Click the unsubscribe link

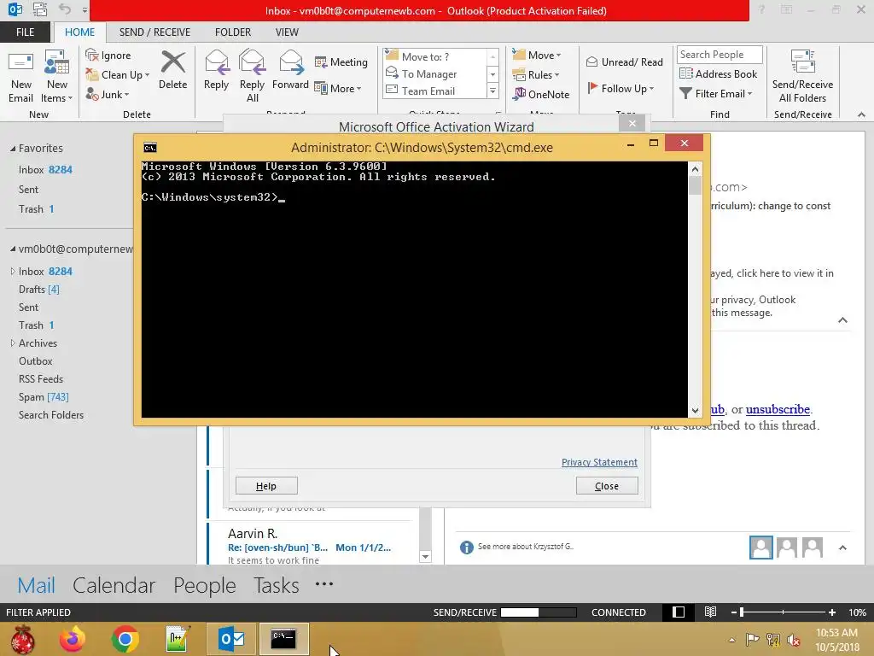(778, 409)
